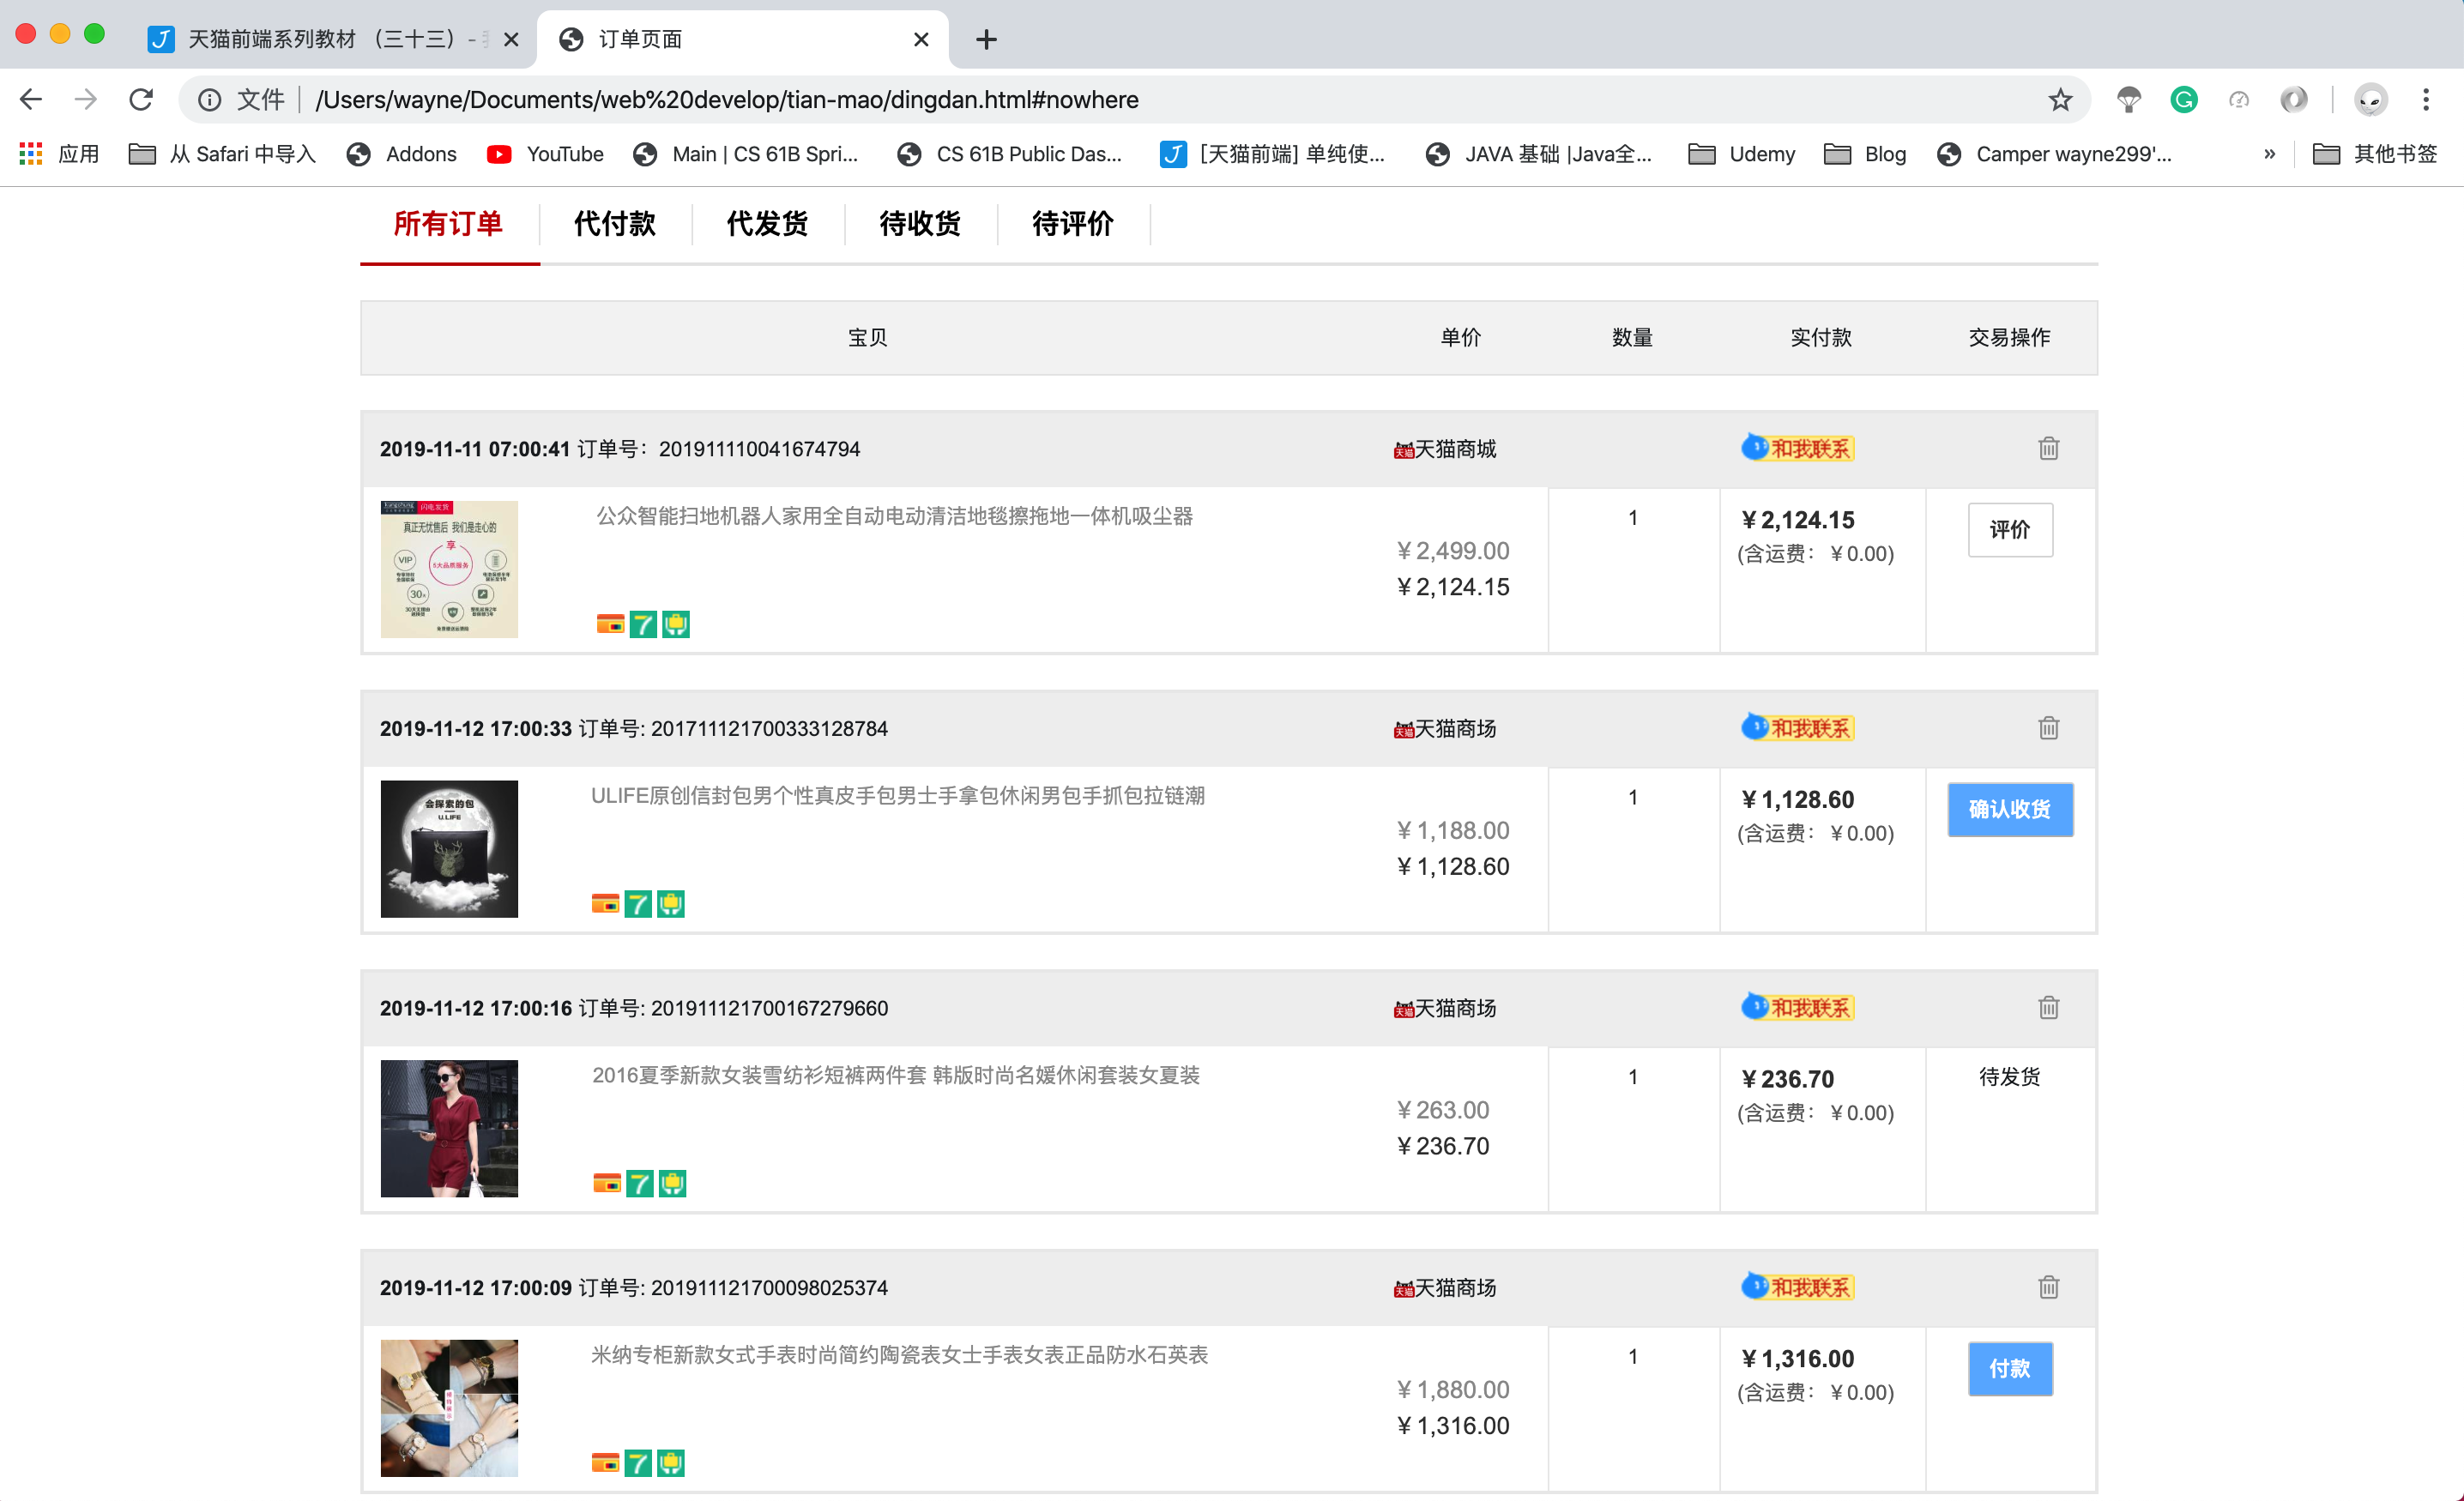Click the delete trash icon on fourth order
Image resolution: width=2464 pixels, height=1501 pixels.
coord(2047,1287)
